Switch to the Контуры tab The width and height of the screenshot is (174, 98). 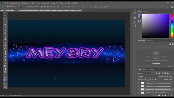point(152,70)
